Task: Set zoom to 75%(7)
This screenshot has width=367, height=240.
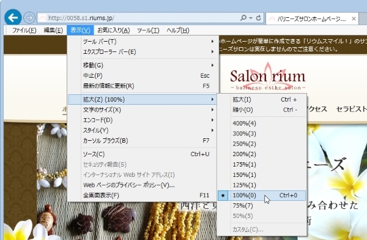Action: 262,206
